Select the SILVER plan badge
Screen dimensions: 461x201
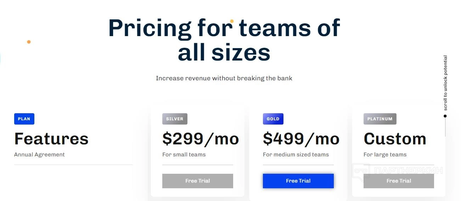[175, 119]
